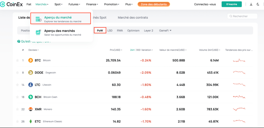Screen dimensions: 264x128
Task: Select the LSD category tab
Action: (x=110, y=30)
